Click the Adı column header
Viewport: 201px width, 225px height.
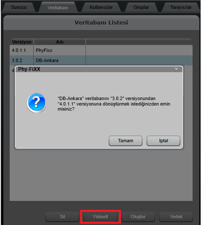(x=60, y=42)
